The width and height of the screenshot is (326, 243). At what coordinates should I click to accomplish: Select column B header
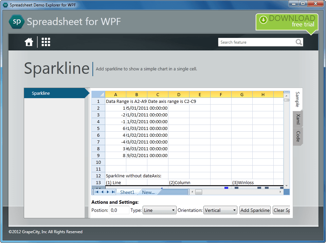[x=137, y=95]
